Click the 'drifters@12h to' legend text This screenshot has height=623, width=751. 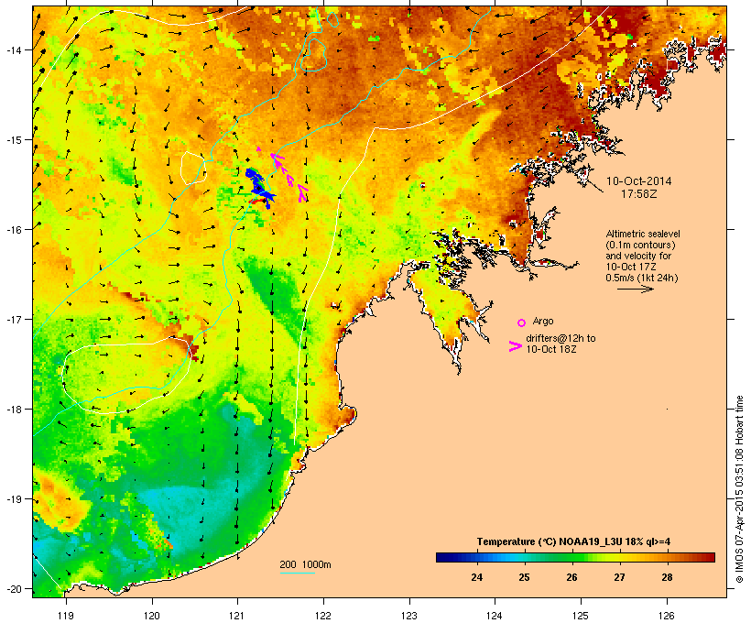[x=561, y=338]
